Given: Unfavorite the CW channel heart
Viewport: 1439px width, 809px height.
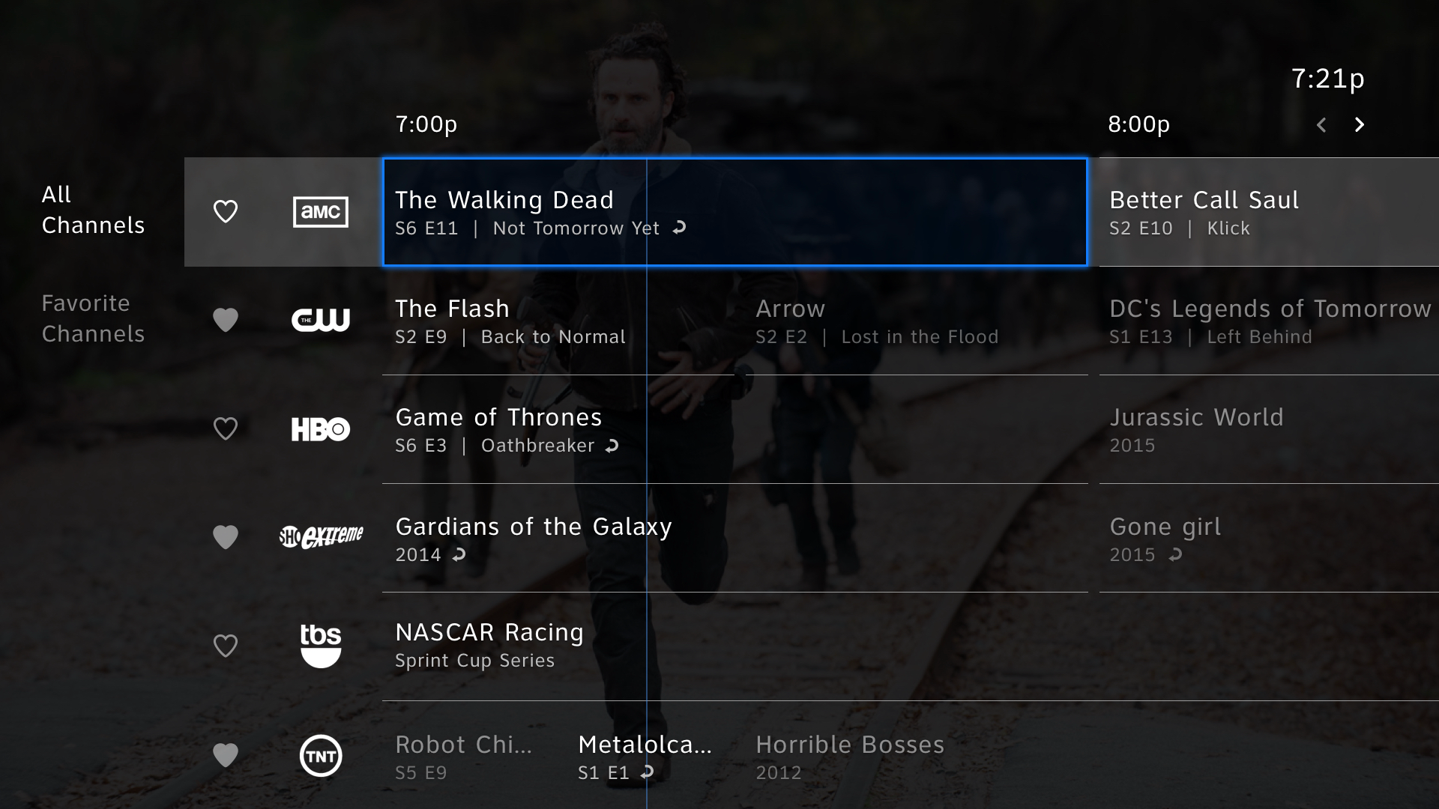Looking at the screenshot, I should click(226, 320).
